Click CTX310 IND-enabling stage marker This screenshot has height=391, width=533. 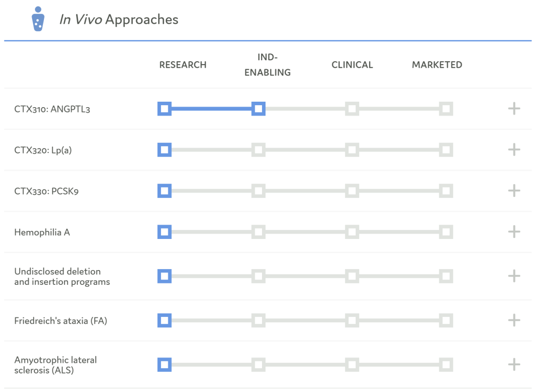click(x=258, y=109)
